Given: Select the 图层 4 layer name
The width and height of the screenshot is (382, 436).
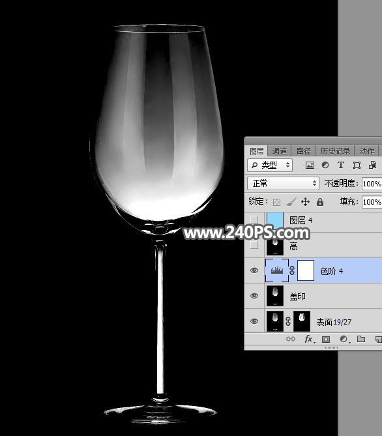Looking at the screenshot, I should (x=301, y=220).
